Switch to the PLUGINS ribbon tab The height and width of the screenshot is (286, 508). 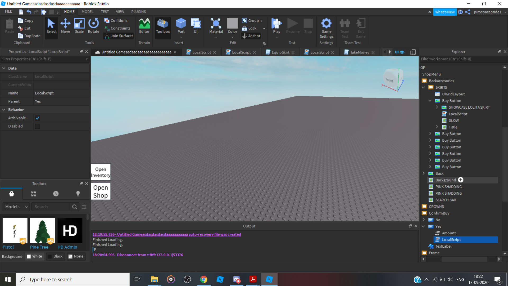pyautogui.click(x=138, y=12)
